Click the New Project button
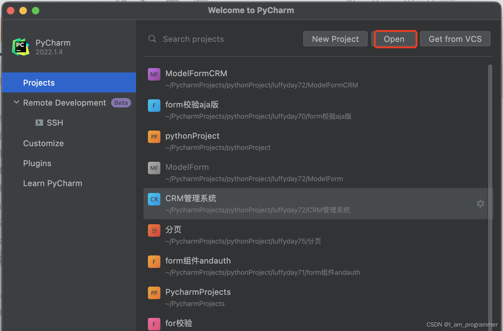This screenshot has width=503, height=331. click(335, 39)
